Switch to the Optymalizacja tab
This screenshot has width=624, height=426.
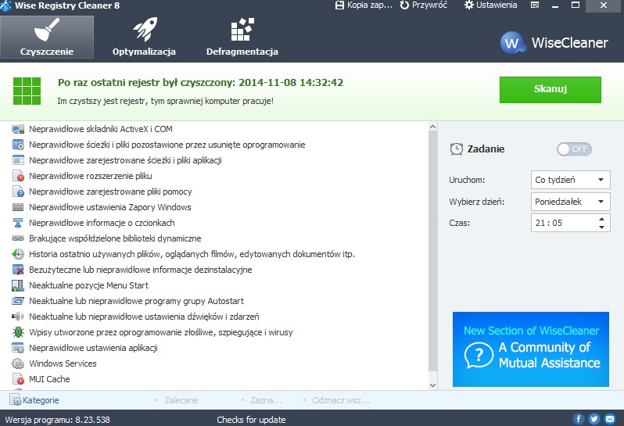click(x=144, y=37)
